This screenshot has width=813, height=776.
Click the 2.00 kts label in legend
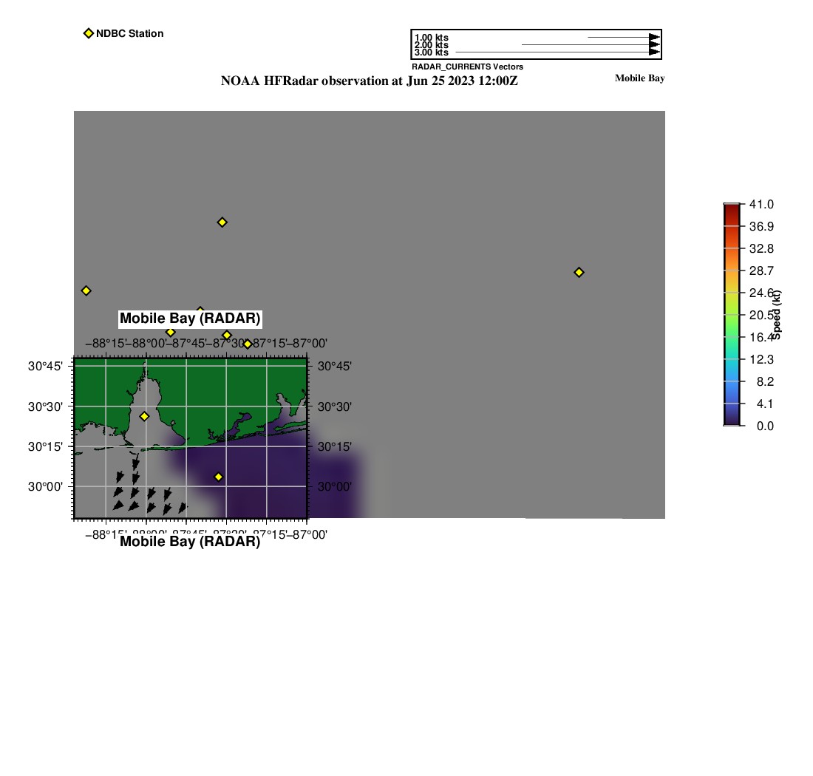pyautogui.click(x=431, y=45)
